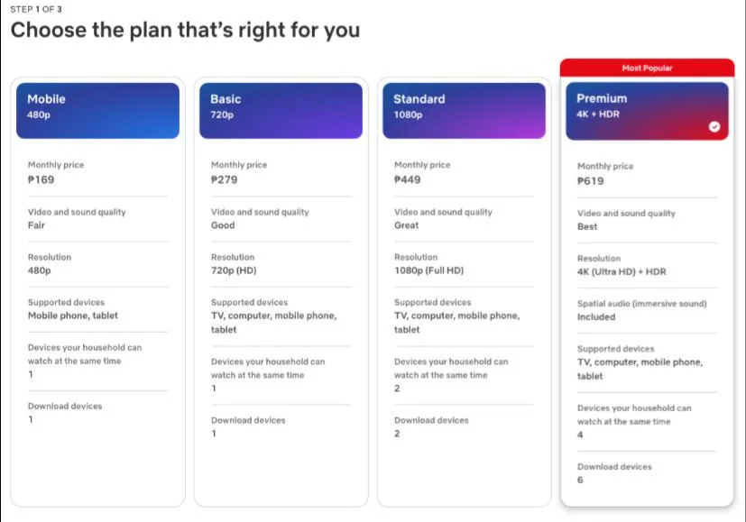Click the Standard resolution 1080p Full HD text

430,270
